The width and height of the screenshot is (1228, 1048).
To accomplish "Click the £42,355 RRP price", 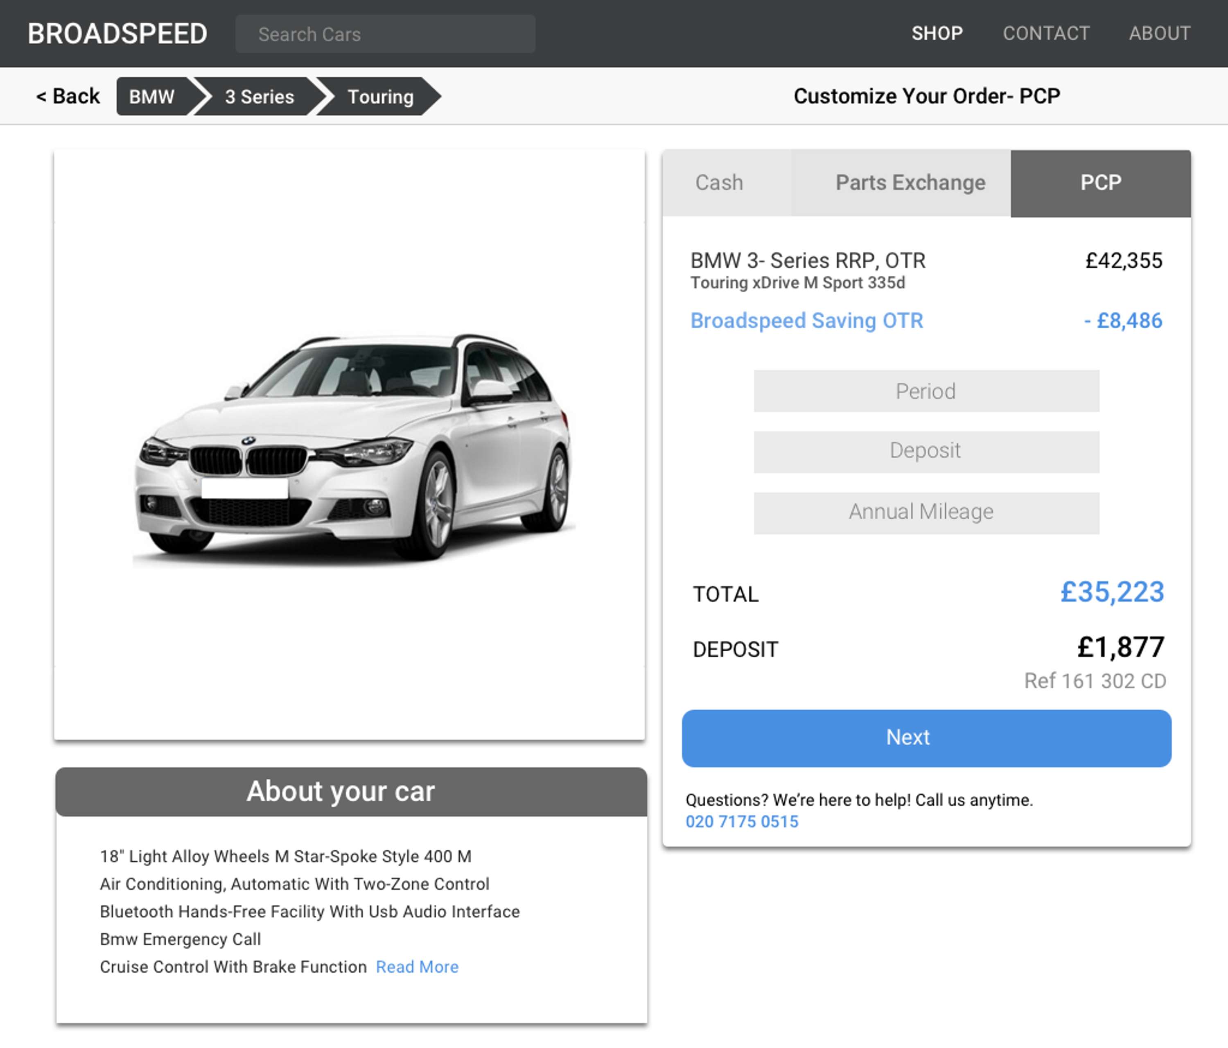I will coord(1124,261).
